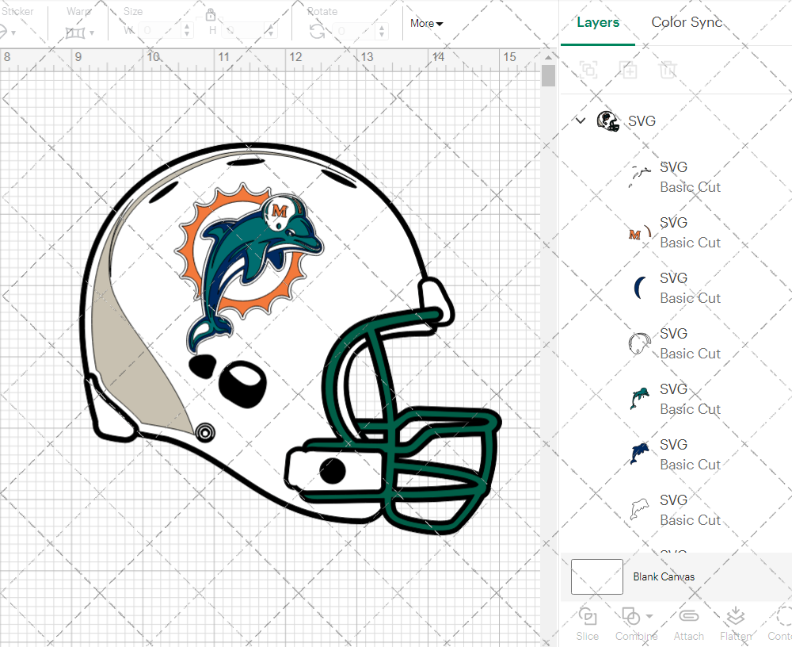Click the Size height input field

click(x=243, y=31)
